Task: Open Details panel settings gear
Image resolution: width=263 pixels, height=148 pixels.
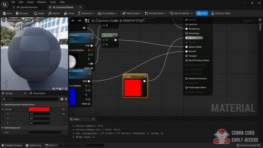Action: tap(66, 99)
